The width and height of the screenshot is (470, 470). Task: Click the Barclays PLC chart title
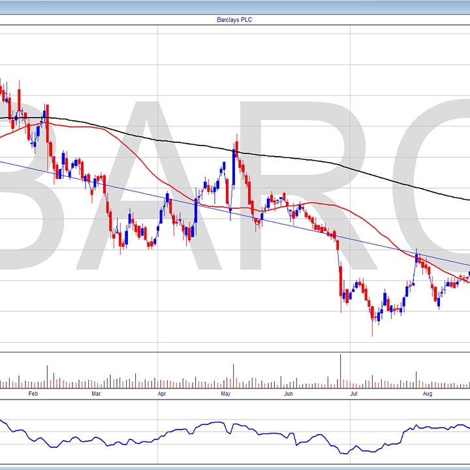[234, 20]
